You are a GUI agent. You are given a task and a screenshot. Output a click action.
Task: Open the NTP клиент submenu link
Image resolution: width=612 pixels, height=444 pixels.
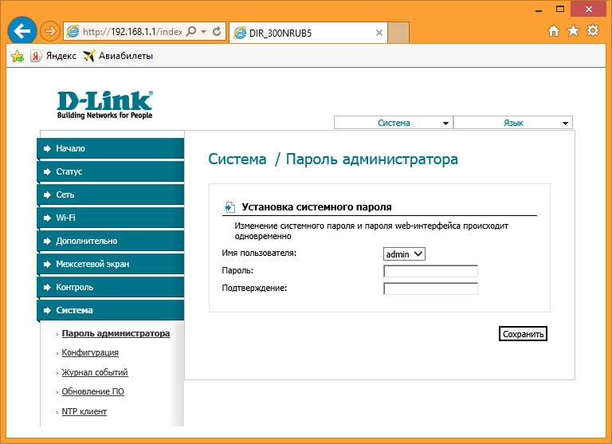(x=84, y=411)
